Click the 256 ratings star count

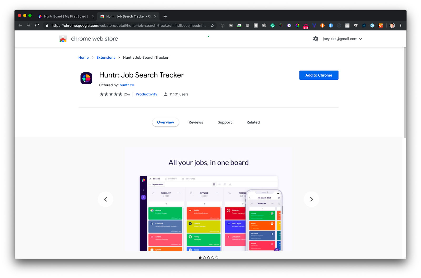(115, 94)
